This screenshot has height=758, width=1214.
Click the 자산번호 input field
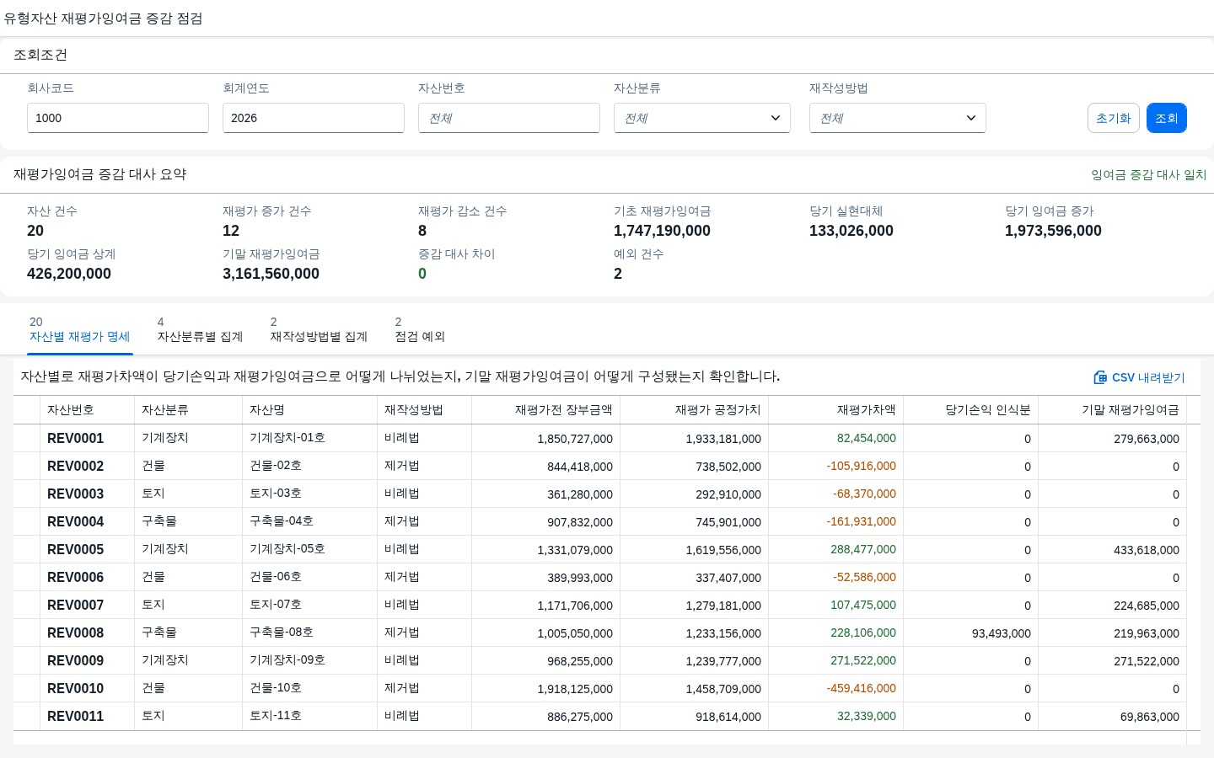[x=509, y=118]
